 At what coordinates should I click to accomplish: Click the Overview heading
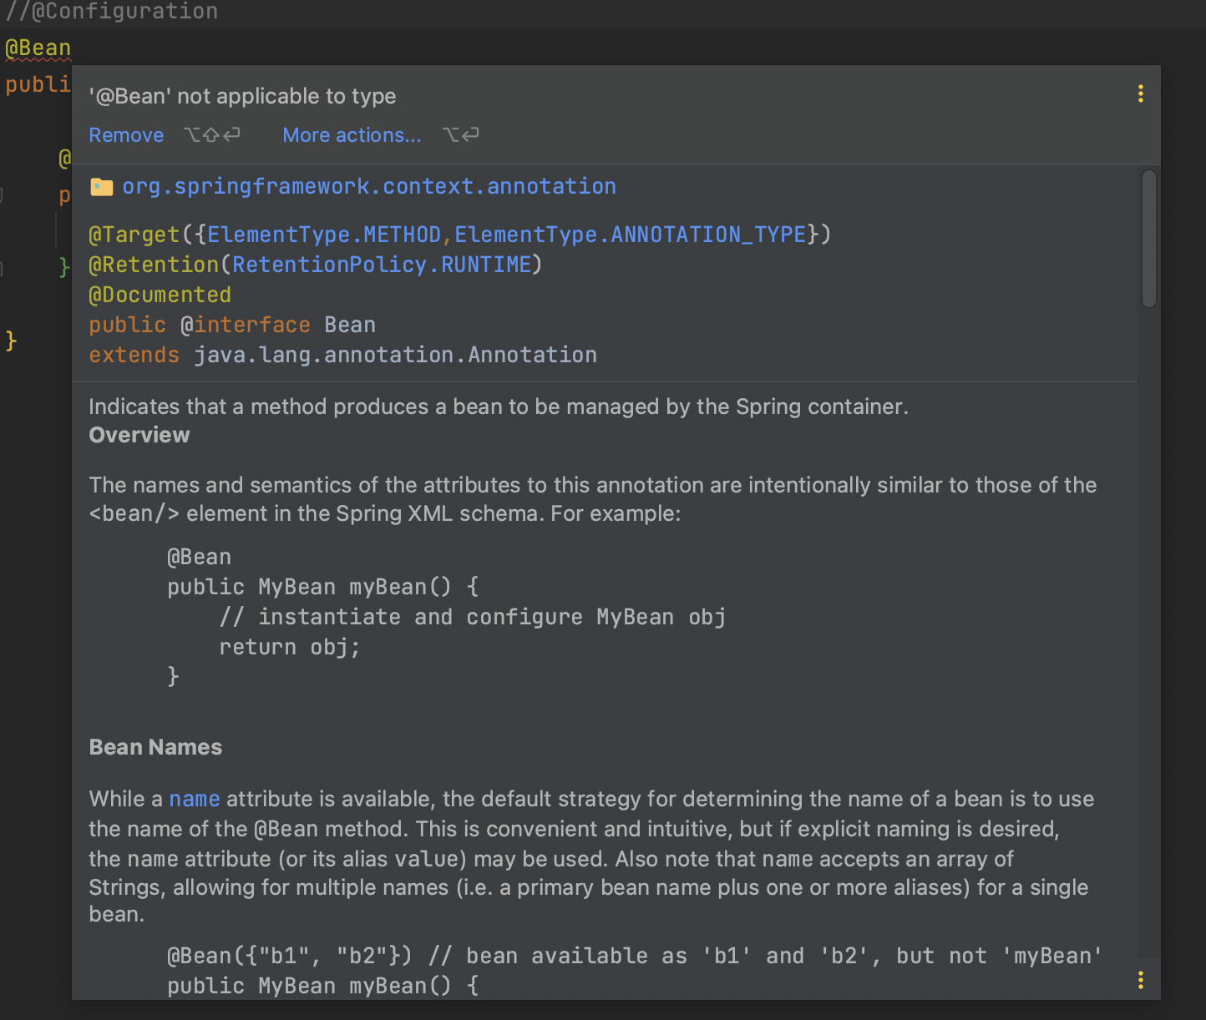tap(139, 435)
